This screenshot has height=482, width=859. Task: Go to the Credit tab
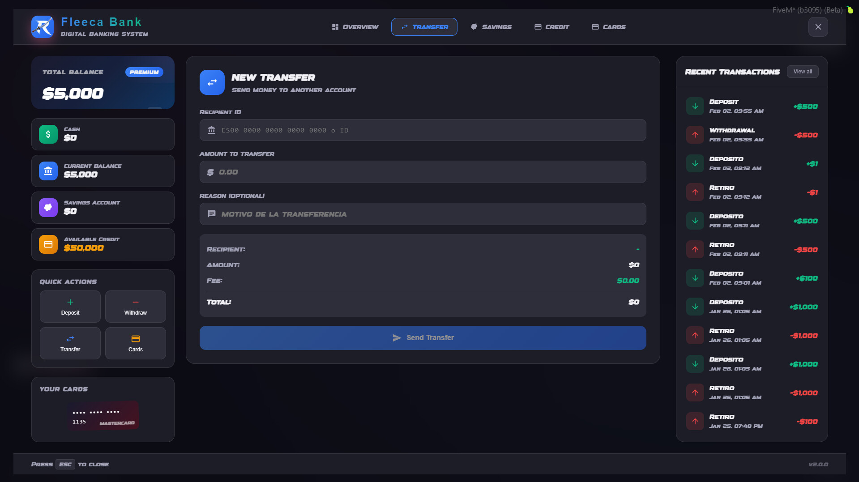coord(552,27)
